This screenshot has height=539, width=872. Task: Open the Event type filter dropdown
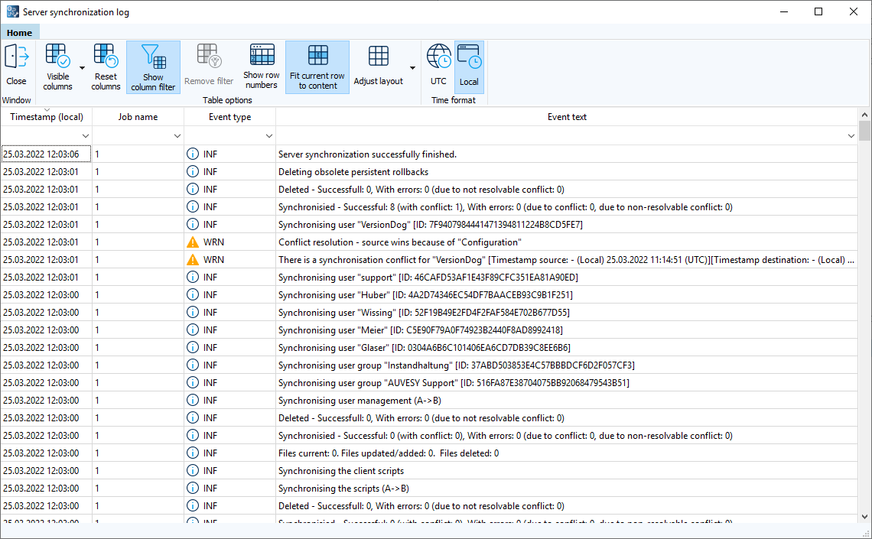click(268, 135)
